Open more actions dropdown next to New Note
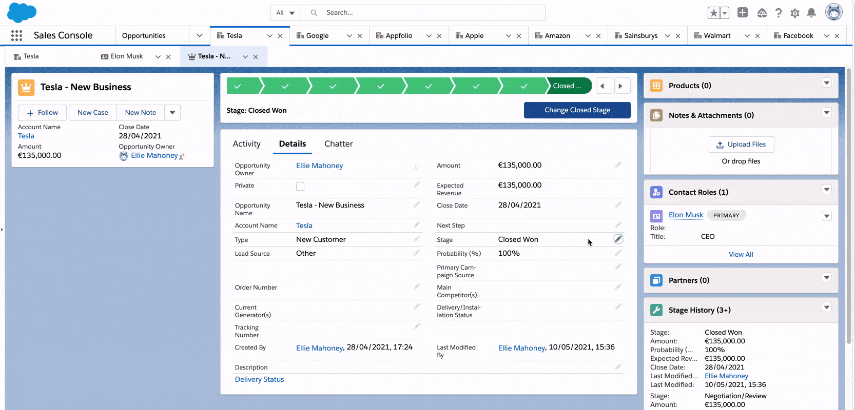855x410 pixels. pos(172,113)
